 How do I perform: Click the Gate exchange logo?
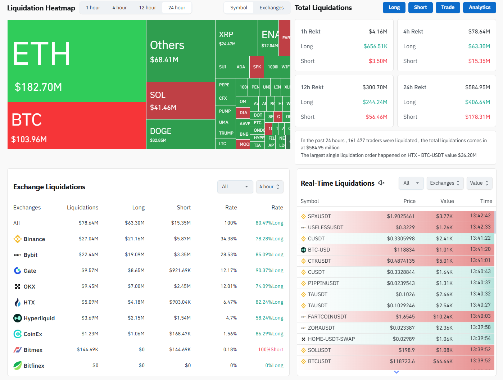point(17,271)
